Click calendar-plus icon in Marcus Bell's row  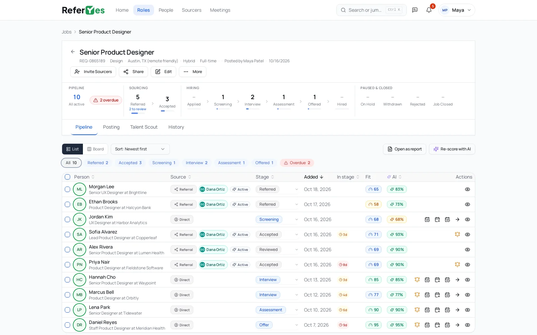click(437, 295)
